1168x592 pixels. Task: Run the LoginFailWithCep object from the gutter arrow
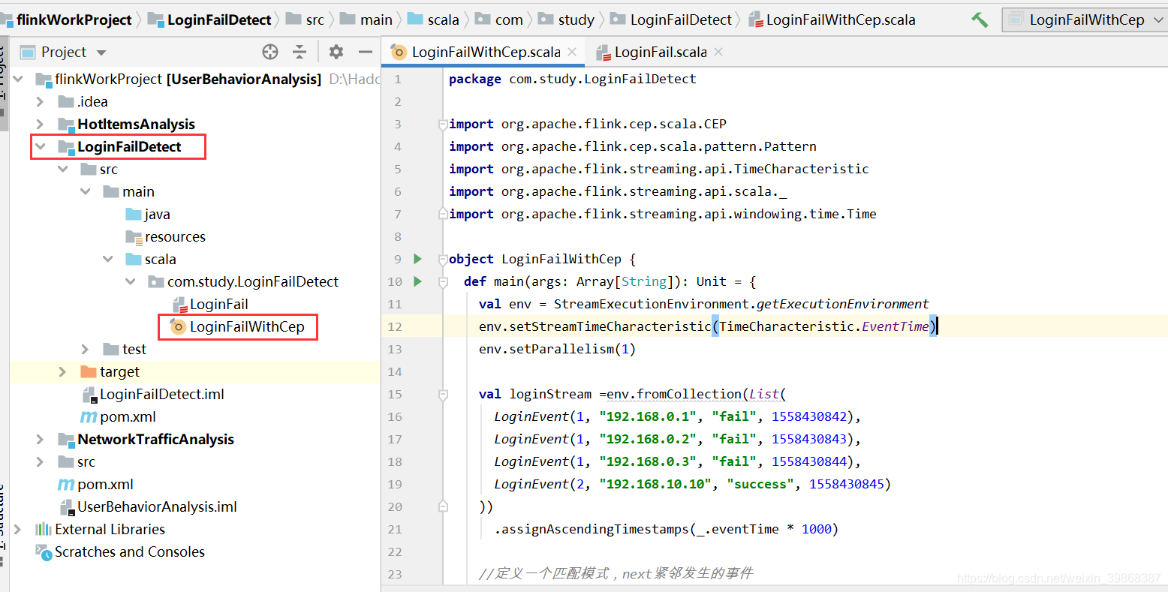418,259
